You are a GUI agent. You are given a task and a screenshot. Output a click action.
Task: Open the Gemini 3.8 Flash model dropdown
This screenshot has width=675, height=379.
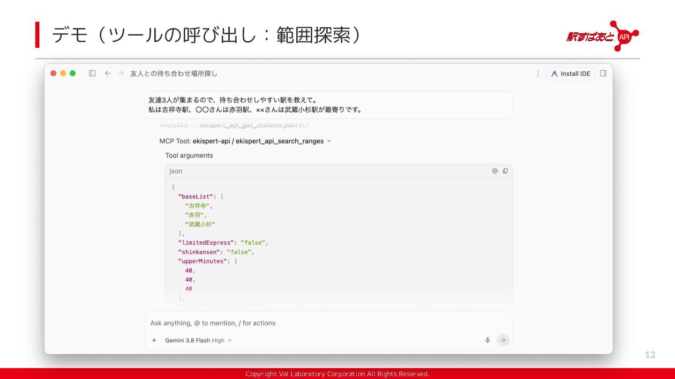(x=198, y=340)
